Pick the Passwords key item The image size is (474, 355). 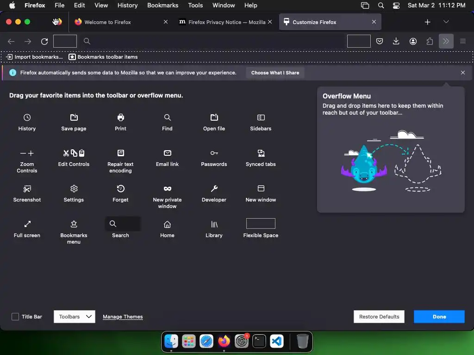pos(214,158)
